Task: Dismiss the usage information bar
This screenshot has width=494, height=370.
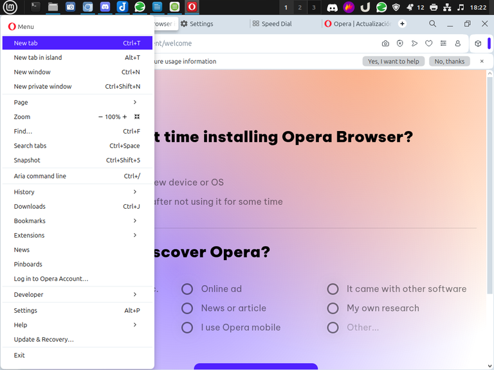Action: [482, 62]
